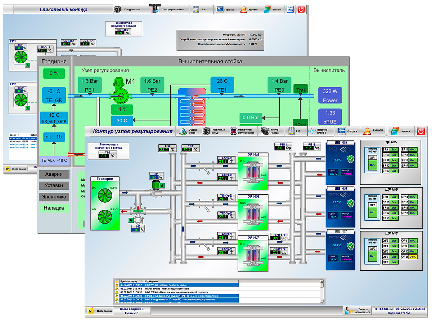
Task: Click the red power button in front window
Action: pyautogui.click(x=420, y=131)
